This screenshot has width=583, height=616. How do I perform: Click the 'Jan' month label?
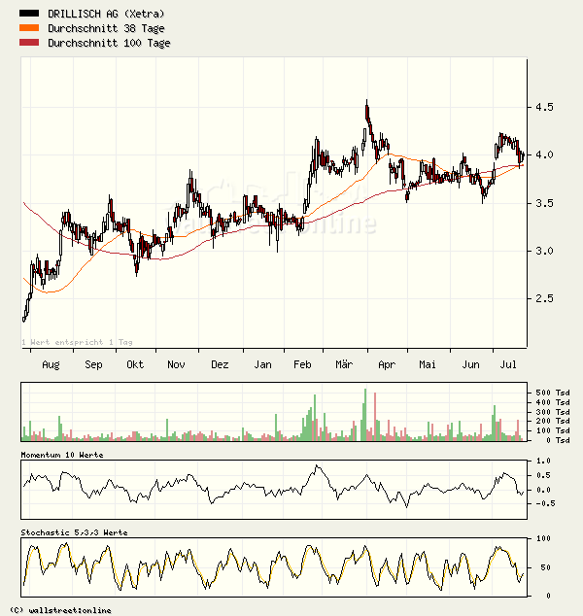point(262,364)
